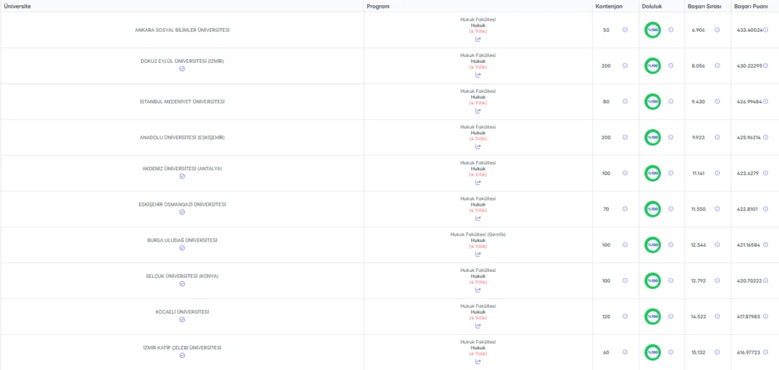Click chart icon for Bursa Uludağ Gemlik Hukuk

(478, 254)
